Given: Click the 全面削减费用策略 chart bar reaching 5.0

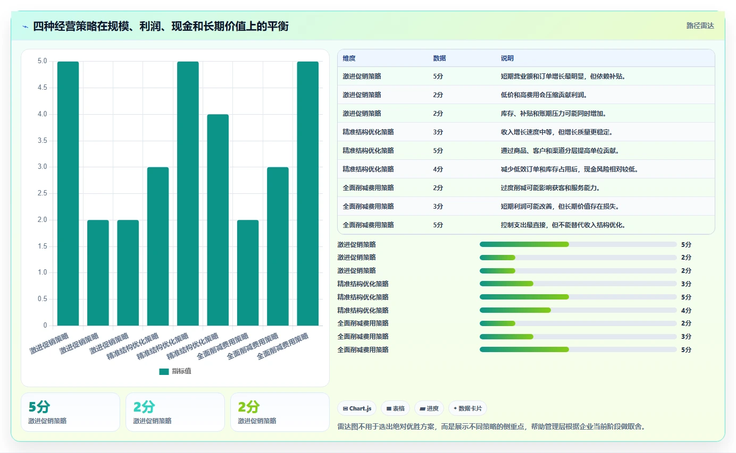Looking at the screenshot, I should pos(308,193).
